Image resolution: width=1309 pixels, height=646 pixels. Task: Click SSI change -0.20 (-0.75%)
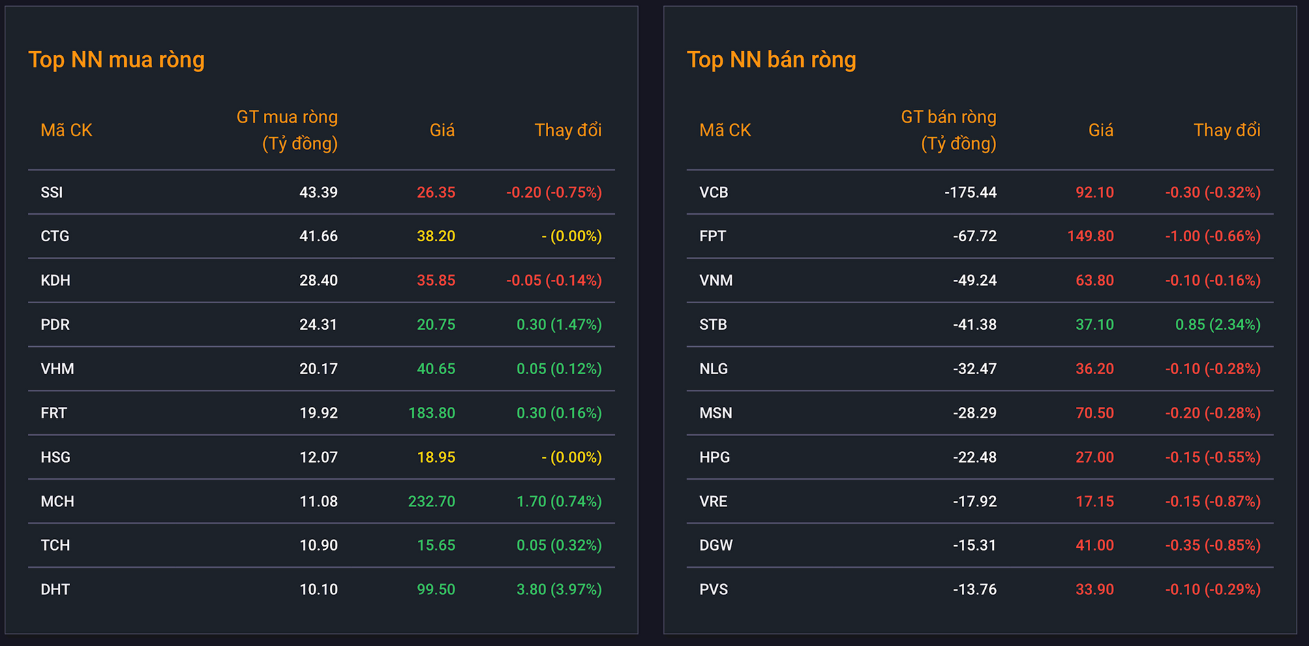[x=554, y=192]
